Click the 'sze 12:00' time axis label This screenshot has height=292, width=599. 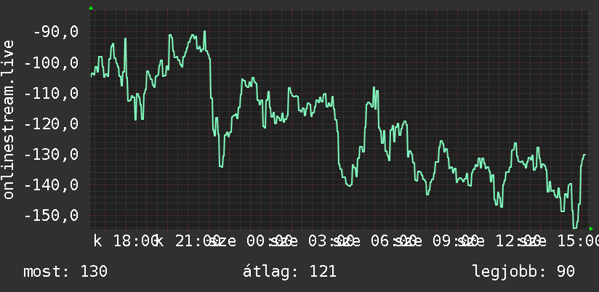point(498,241)
